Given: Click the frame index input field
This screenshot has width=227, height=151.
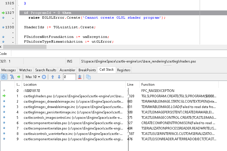Looking at the screenshot, I should click(x=69, y=77).
